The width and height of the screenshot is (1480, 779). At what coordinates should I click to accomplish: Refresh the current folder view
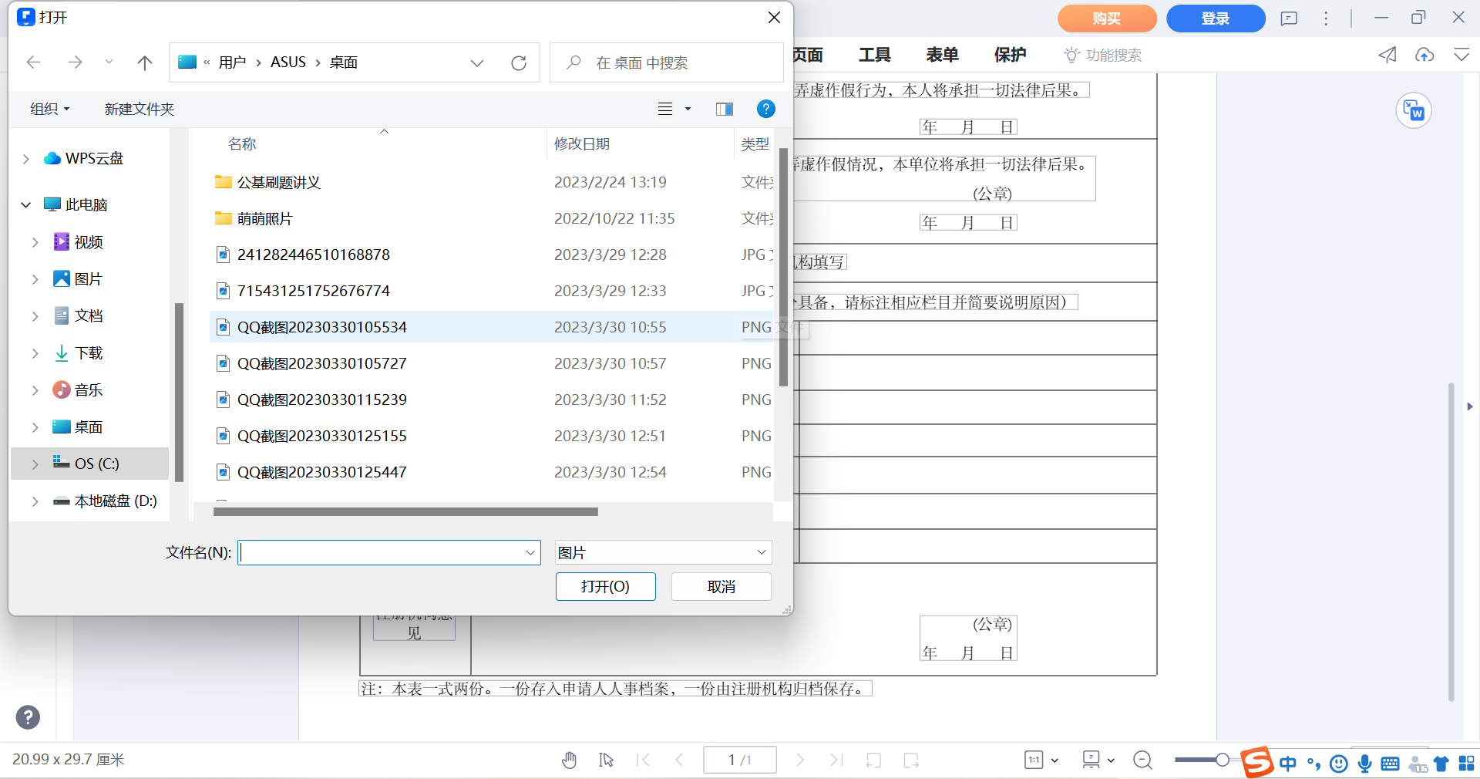(x=518, y=62)
